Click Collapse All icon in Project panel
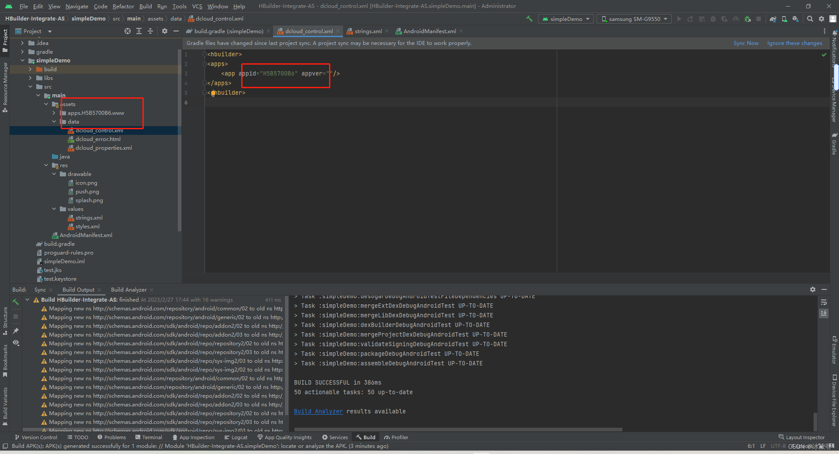The width and height of the screenshot is (839, 454). point(150,31)
